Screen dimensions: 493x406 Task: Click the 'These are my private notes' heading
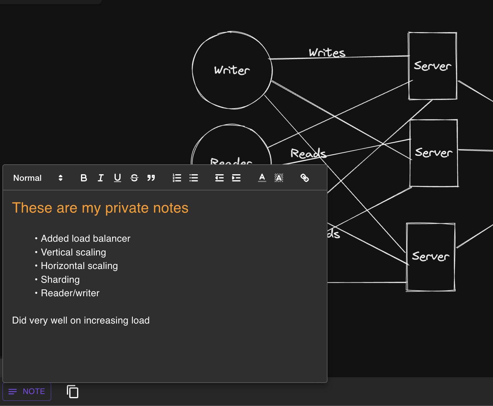[x=100, y=208]
